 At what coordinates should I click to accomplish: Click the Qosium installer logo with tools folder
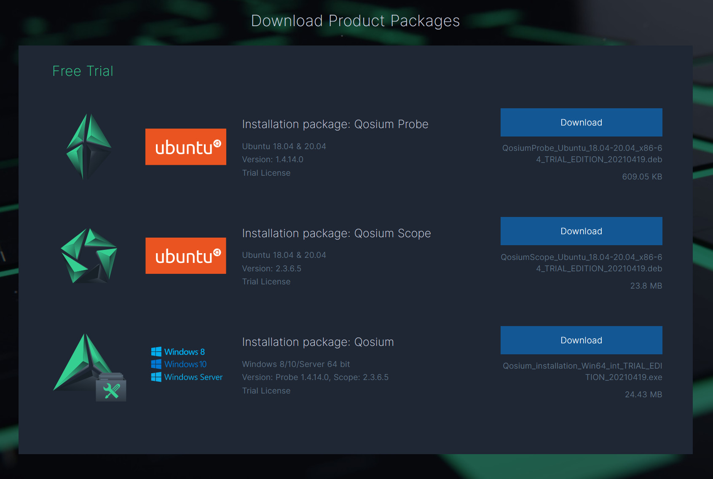click(90, 367)
